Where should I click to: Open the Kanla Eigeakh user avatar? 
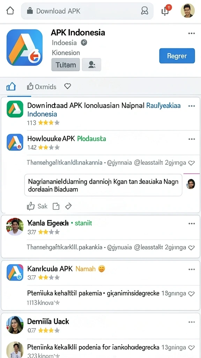coord(15,227)
